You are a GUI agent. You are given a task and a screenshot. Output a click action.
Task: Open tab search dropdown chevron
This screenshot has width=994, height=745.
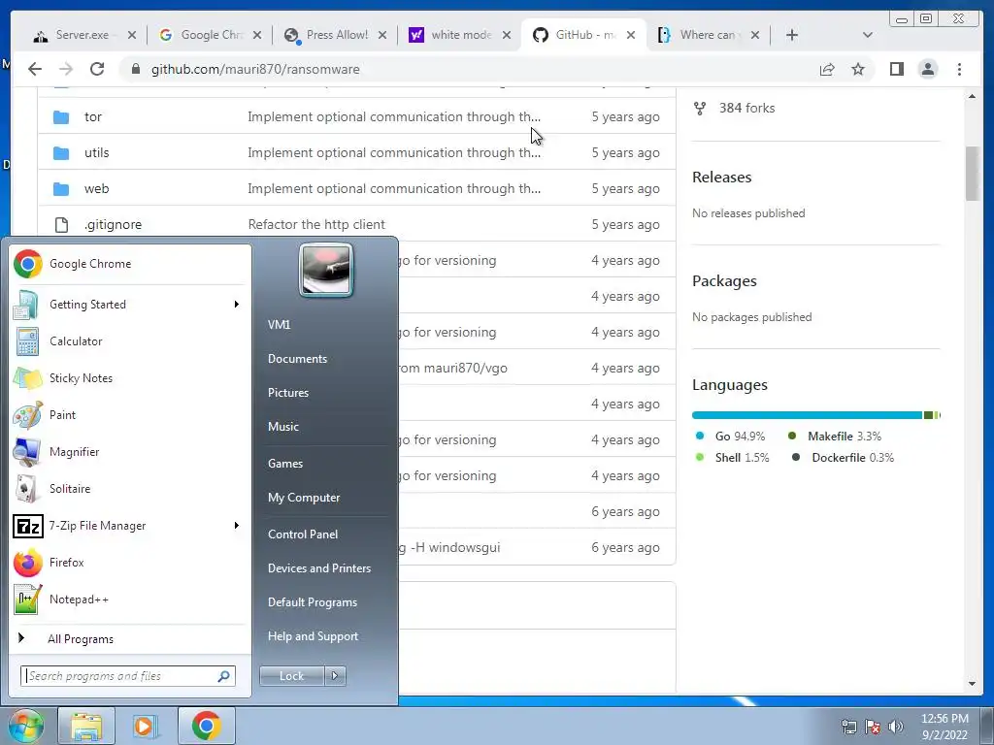(868, 35)
